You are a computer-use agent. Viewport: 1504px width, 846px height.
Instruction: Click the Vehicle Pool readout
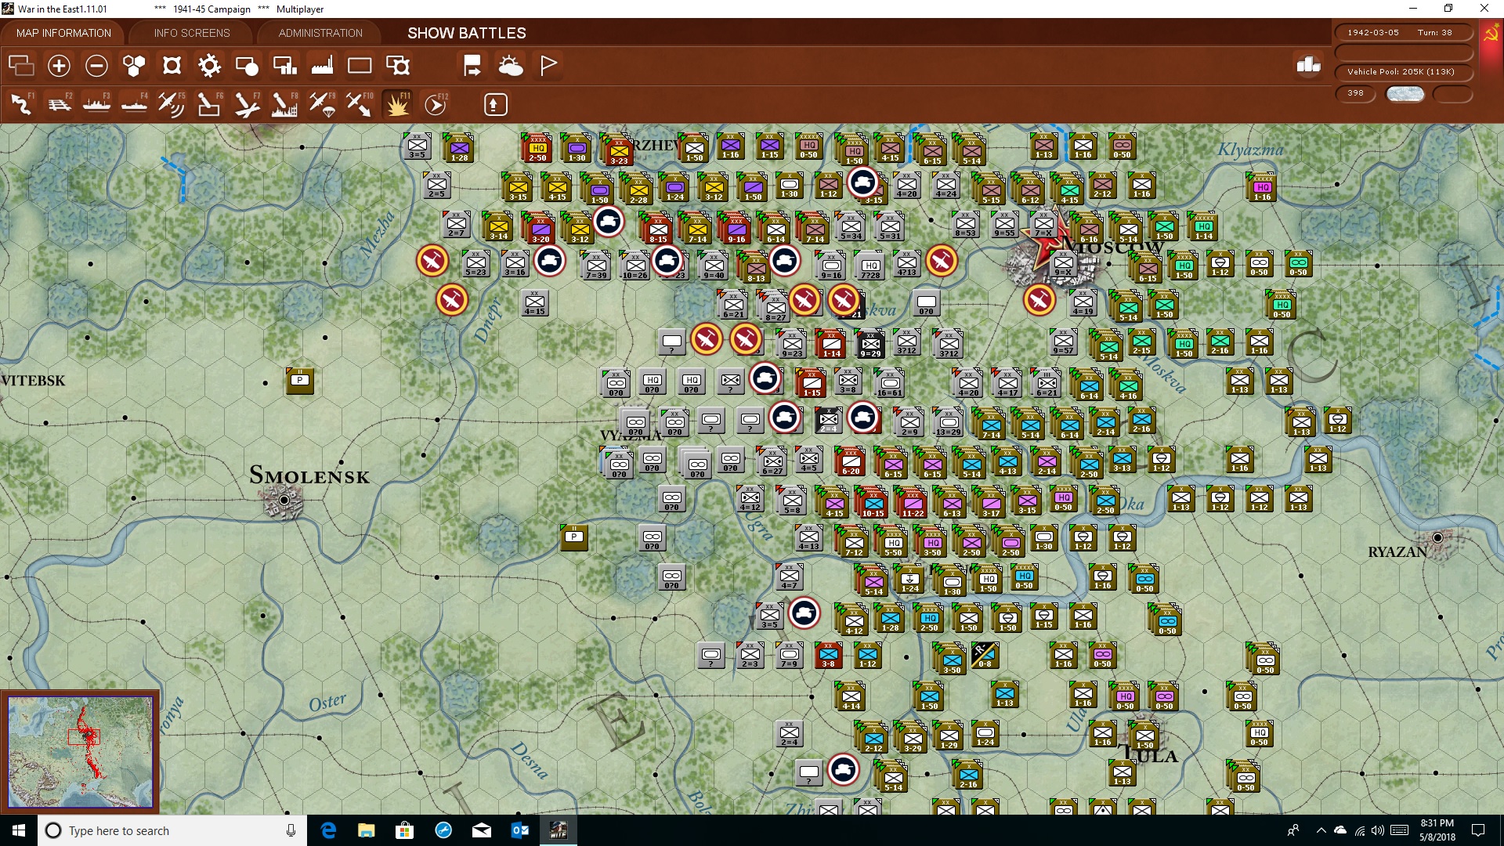coord(1404,72)
